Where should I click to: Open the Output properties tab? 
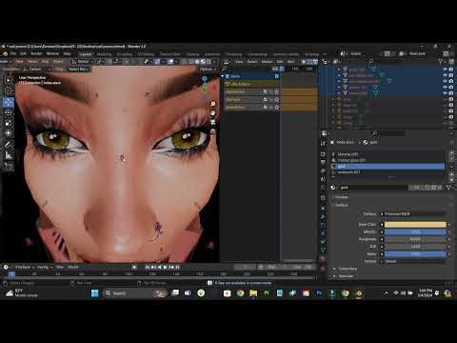click(323, 162)
